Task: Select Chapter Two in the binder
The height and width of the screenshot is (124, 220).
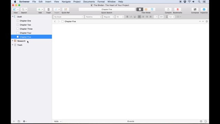Action: click(31, 25)
